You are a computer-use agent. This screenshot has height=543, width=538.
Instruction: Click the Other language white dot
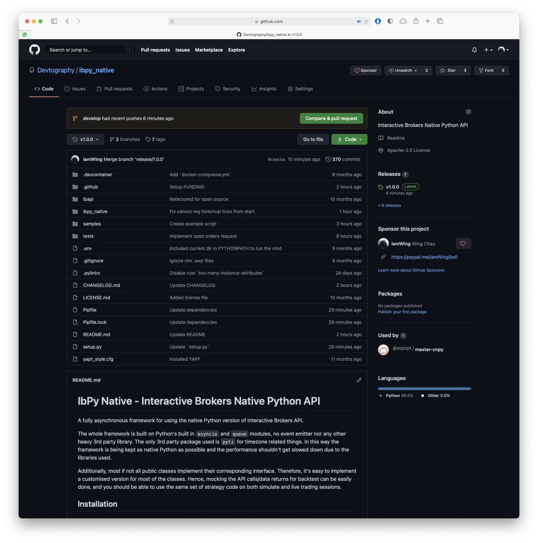(x=423, y=395)
